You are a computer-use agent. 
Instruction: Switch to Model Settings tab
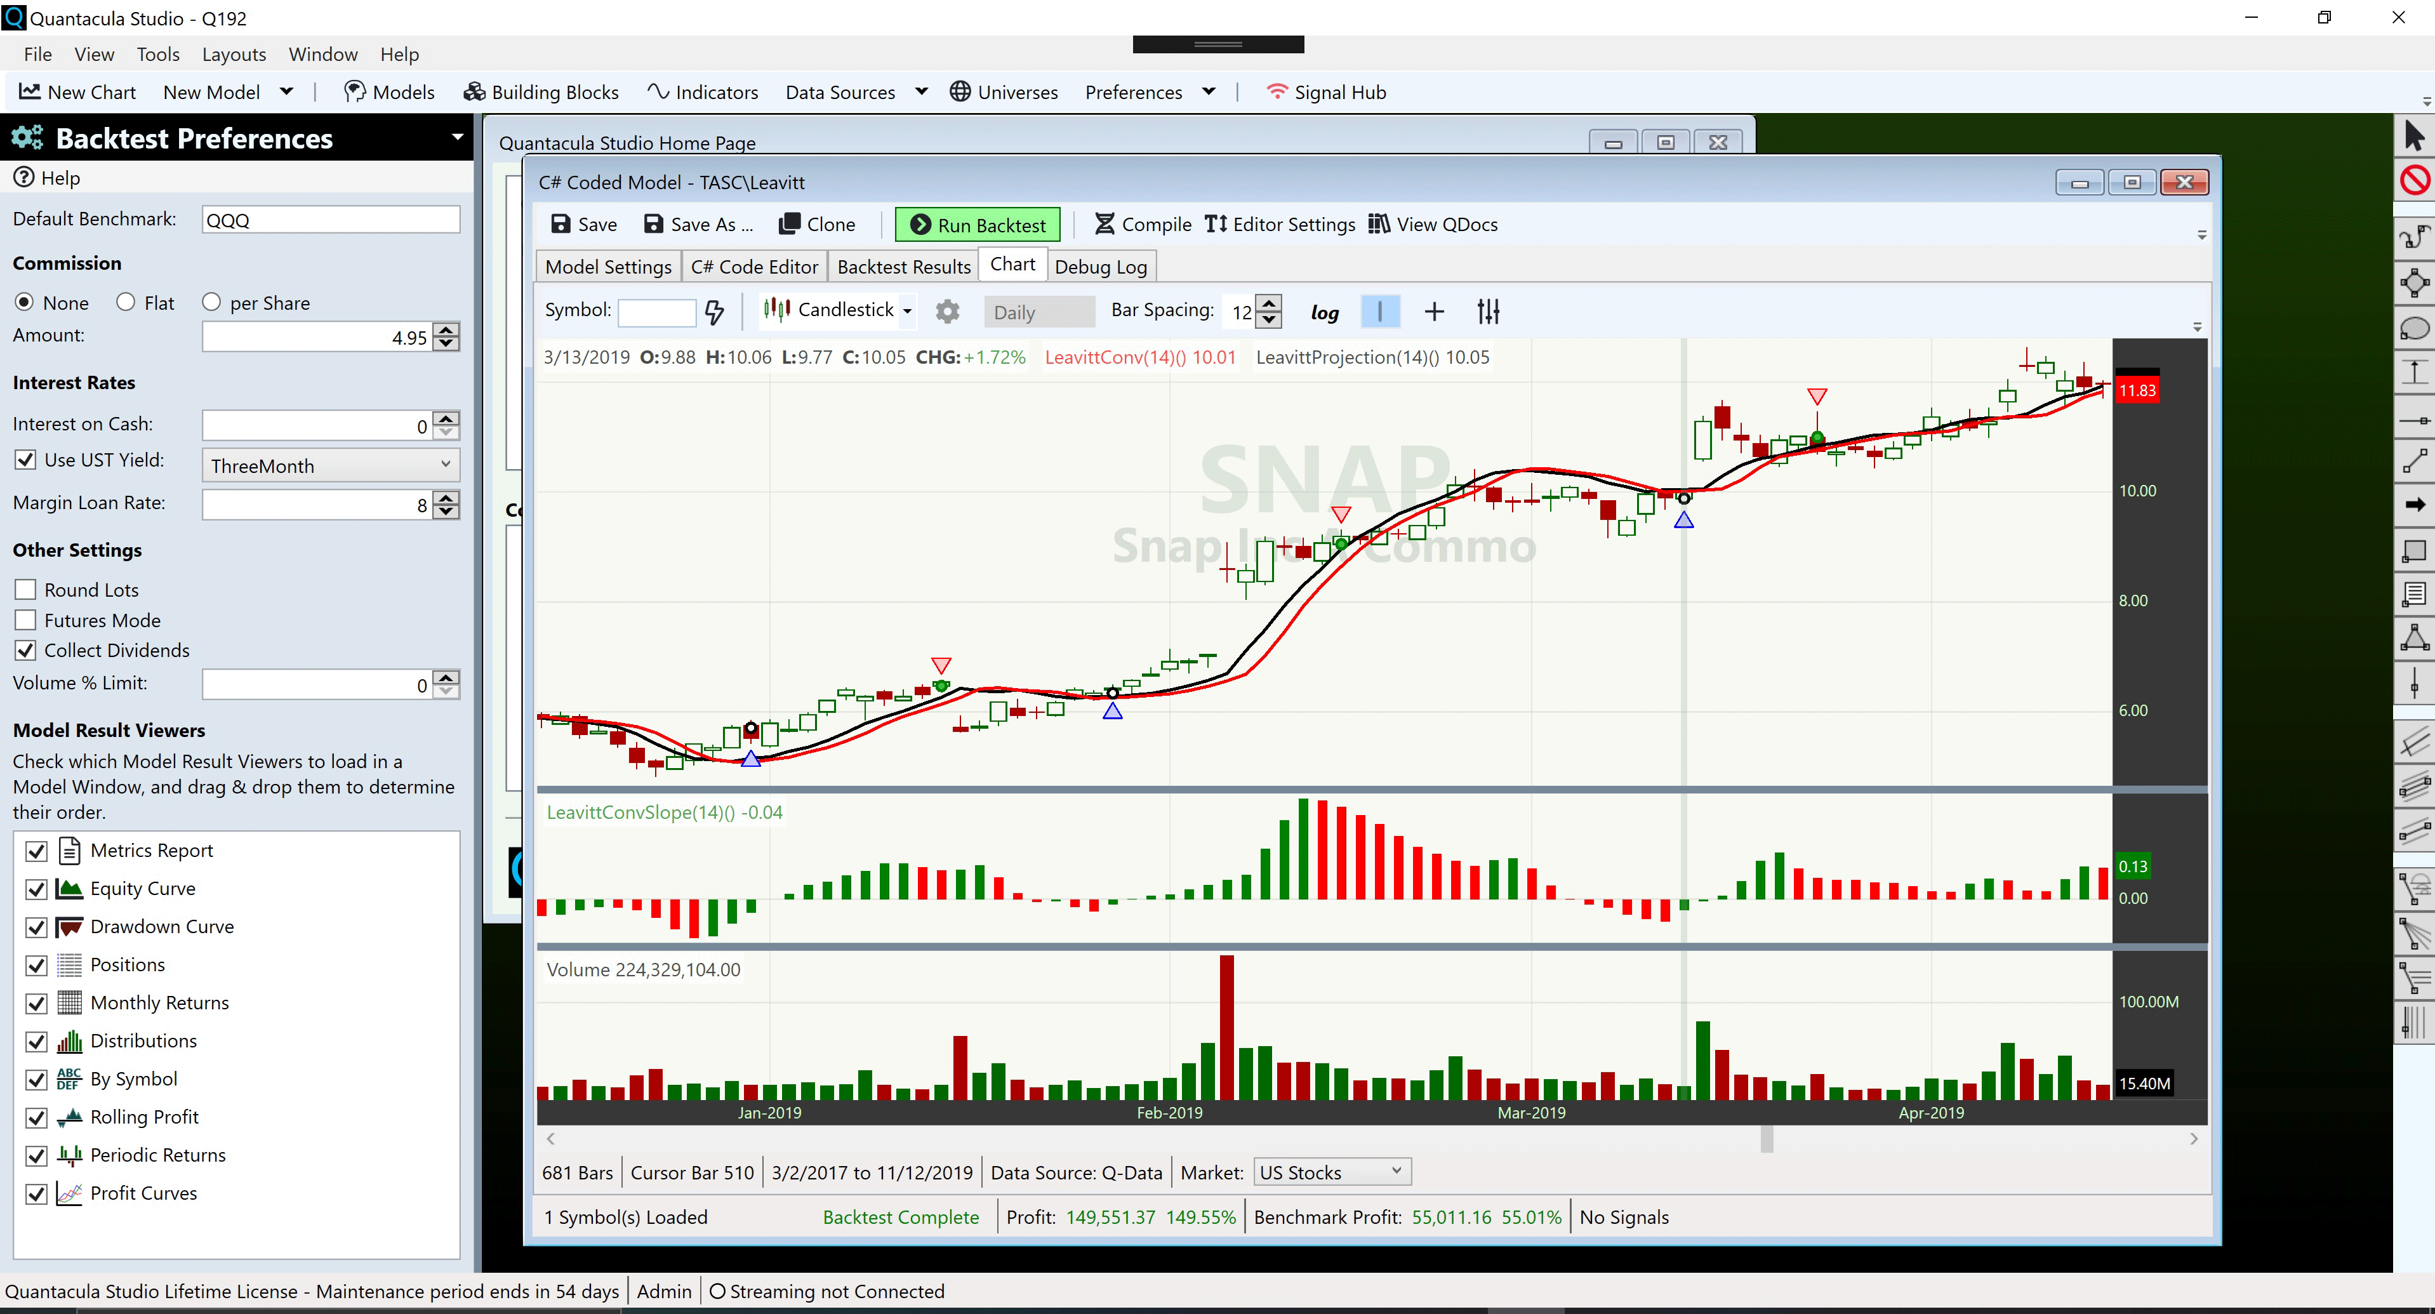[608, 267]
